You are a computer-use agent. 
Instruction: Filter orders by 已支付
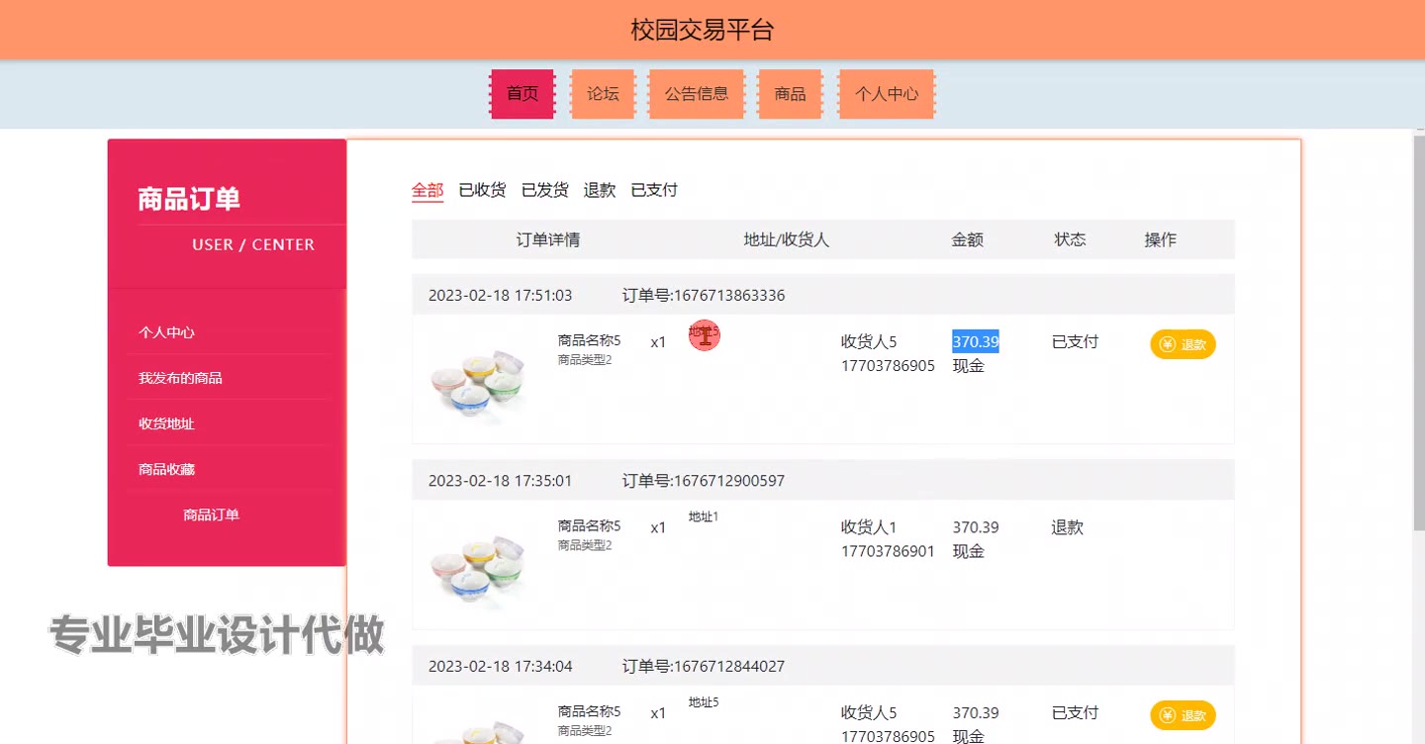654,190
